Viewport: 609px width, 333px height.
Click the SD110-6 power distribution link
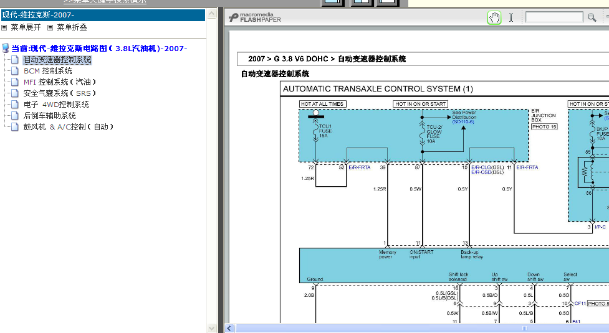coord(463,122)
